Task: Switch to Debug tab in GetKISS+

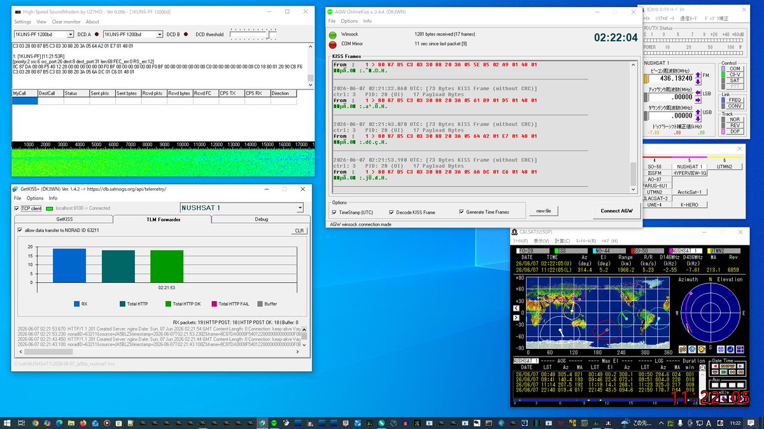Action: pyautogui.click(x=262, y=219)
